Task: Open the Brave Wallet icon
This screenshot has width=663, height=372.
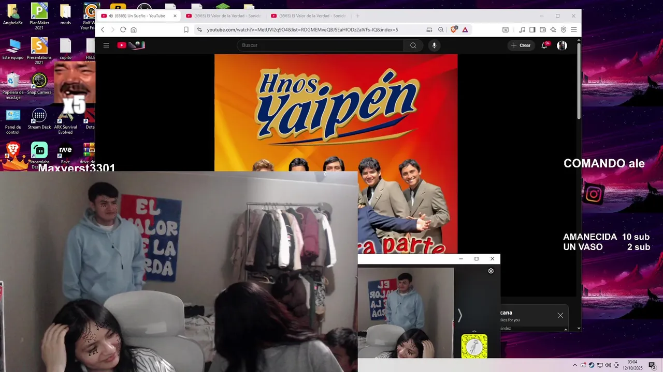Action: coord(543,30)
